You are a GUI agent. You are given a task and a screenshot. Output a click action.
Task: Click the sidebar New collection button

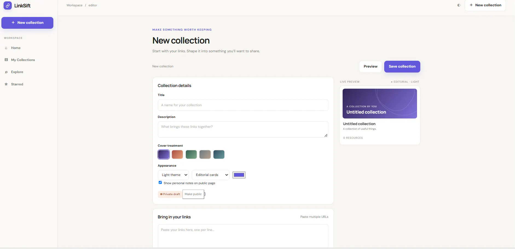tap(27, 23)
